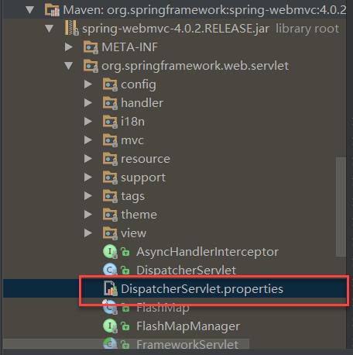Click the spring-webmvc jar archive icon
Image resolution: width=353 pixels, height=355 pixels.
pos(72,28)
